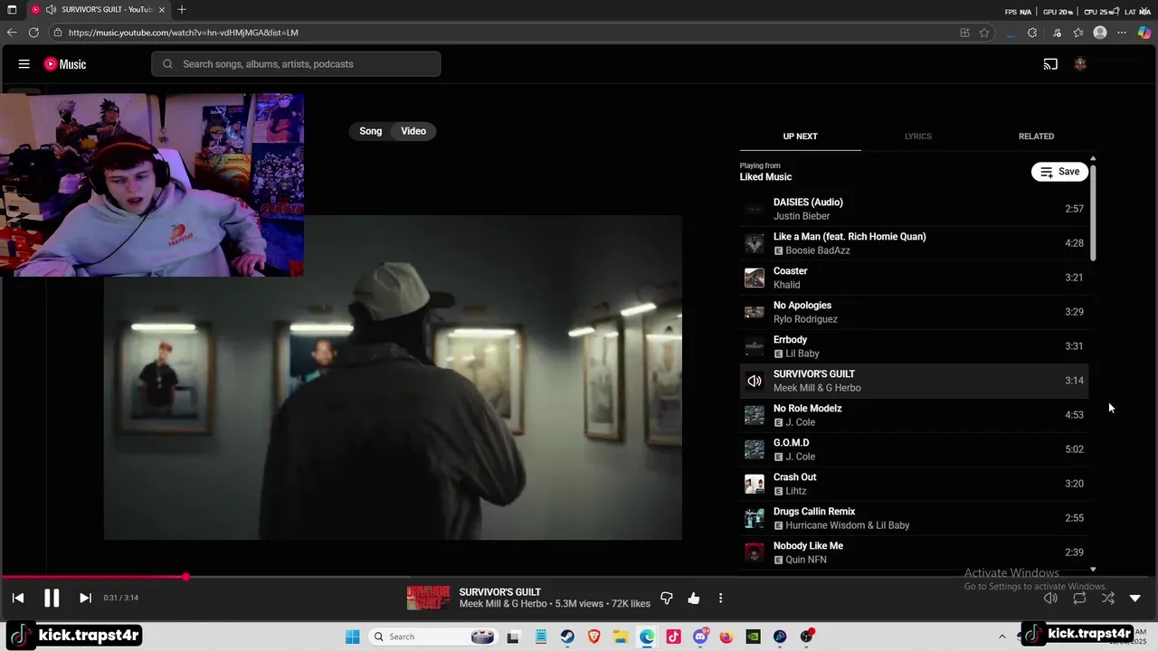The height and width of the screenshot is (651, 1158).
Task: Click the Coaster album thumbnail
Action: coord(755,278)
